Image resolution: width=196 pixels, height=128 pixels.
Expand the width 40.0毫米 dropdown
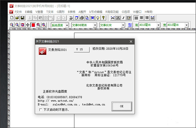point(187,25)
